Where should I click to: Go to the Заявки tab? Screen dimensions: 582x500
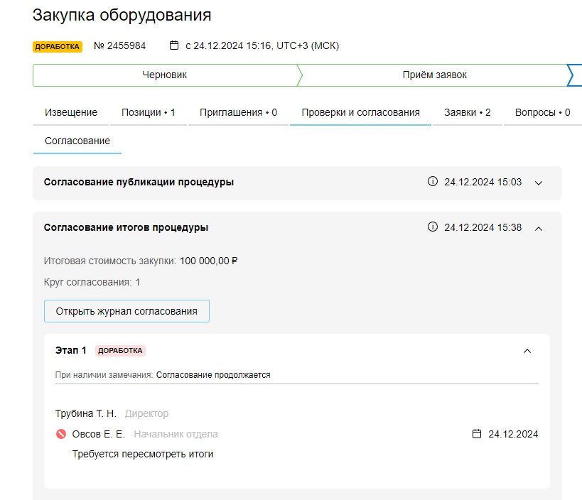coord(467,112)
